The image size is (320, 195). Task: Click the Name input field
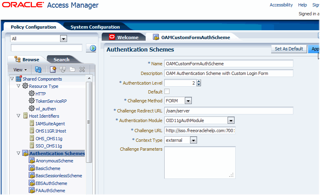coord(228,64)
